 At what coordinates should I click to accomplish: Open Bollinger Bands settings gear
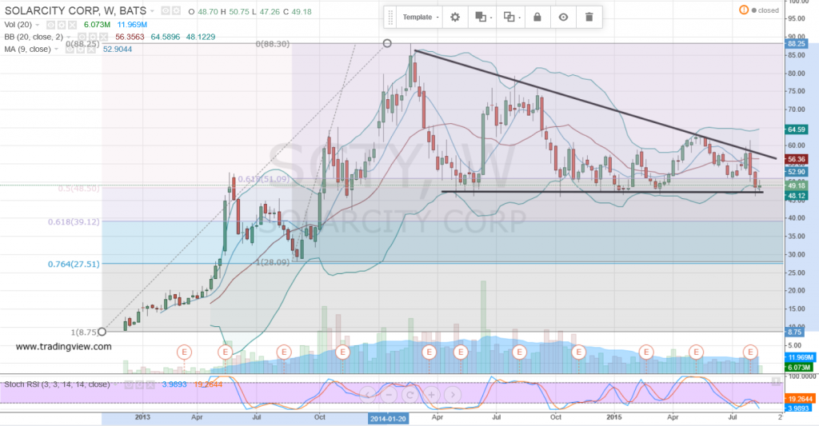click(x=93, y=37)
